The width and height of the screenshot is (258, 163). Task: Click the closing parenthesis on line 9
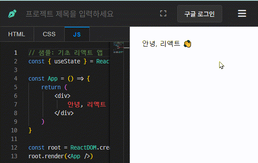[43, 122]
